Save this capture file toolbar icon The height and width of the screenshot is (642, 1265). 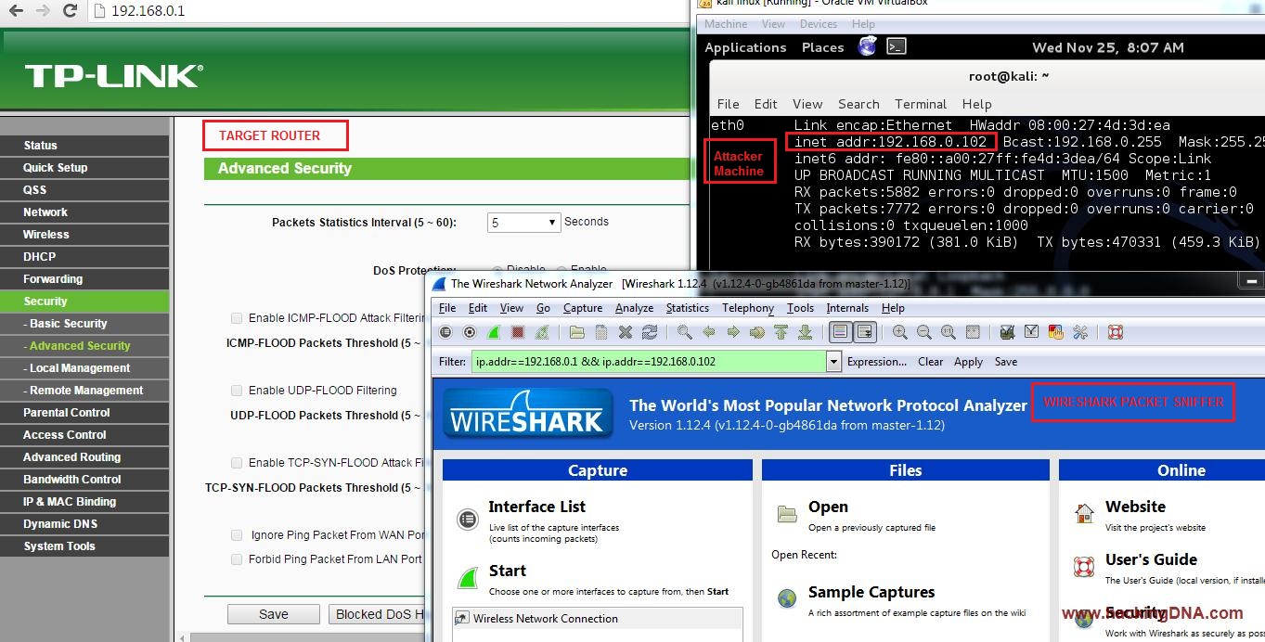601,332
